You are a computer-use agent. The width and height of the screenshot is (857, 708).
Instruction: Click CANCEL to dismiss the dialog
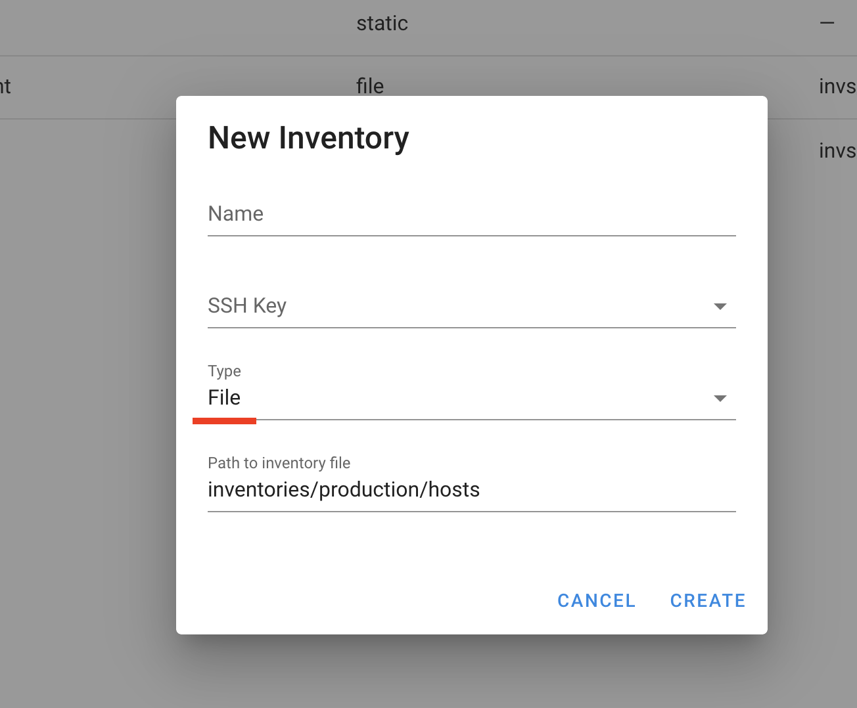click(596, 600)
